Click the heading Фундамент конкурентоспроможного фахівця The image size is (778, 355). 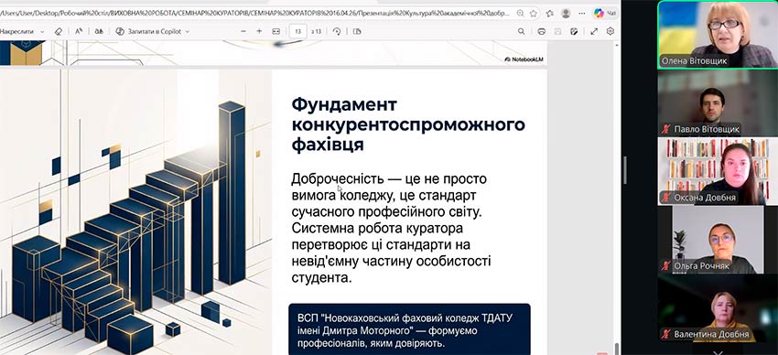click(x=408, y=124)
